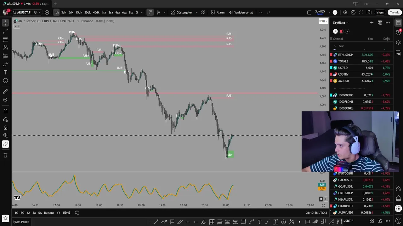Image resolution: width=403 pixels, height=226 pixels.
Task: Click the trash remove drawings icon
Action: pyautogui.click(x=5, y=155)
